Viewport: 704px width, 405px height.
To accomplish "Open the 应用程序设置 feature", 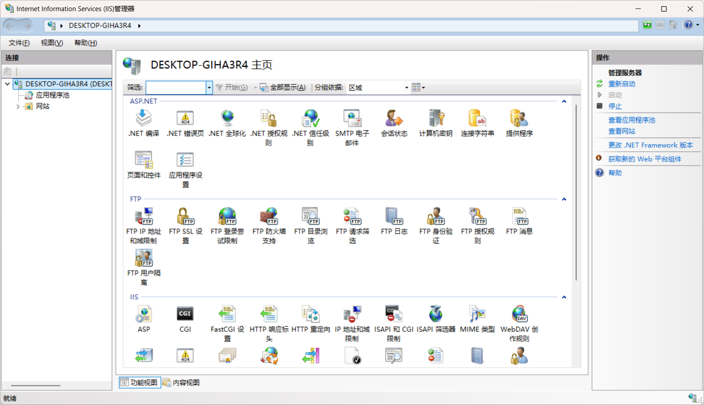I will point(186,169).
